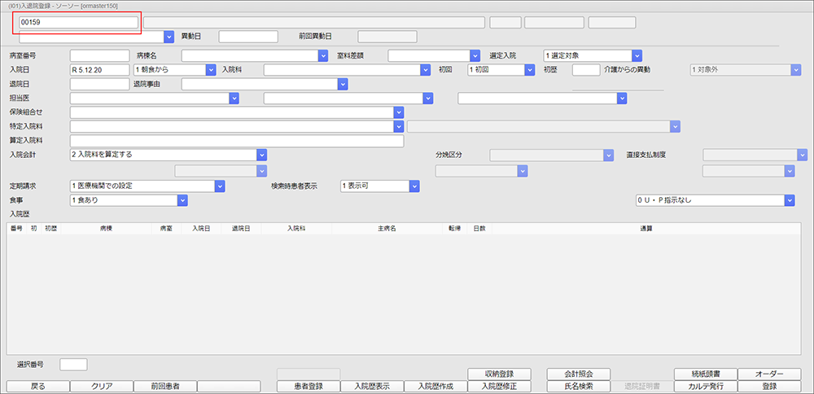Open 氏名検索 name search
This screenshot has width=814, height=394.
578,386
